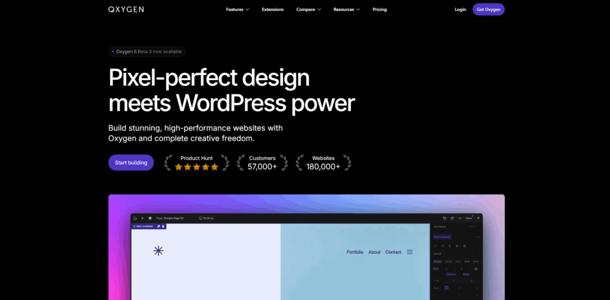
Task: Click the blue Align square icon
Action: pyautogui.click(x=447, y=287)
